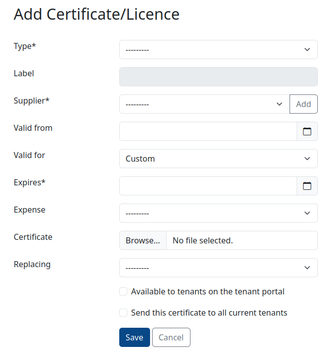Focus the Valid from date text field

click(x=208, y=131)
